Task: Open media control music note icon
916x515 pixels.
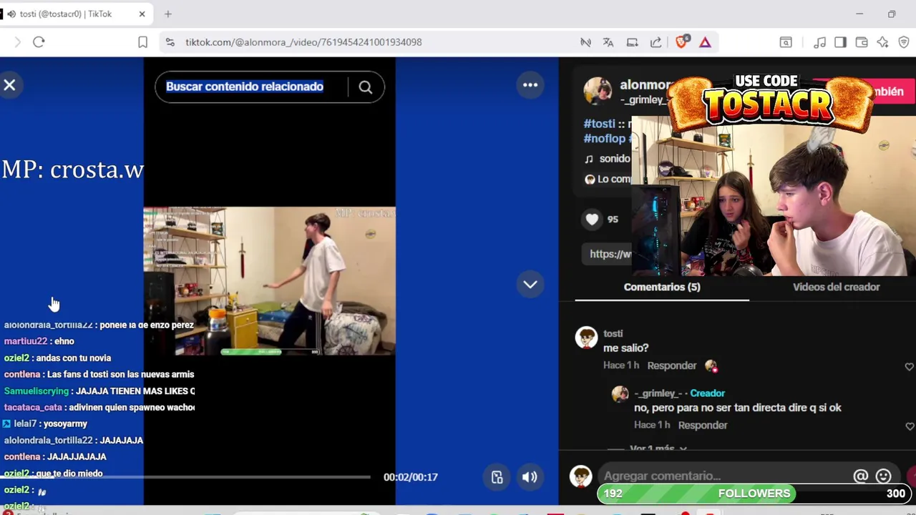Action: pos(819,42)
